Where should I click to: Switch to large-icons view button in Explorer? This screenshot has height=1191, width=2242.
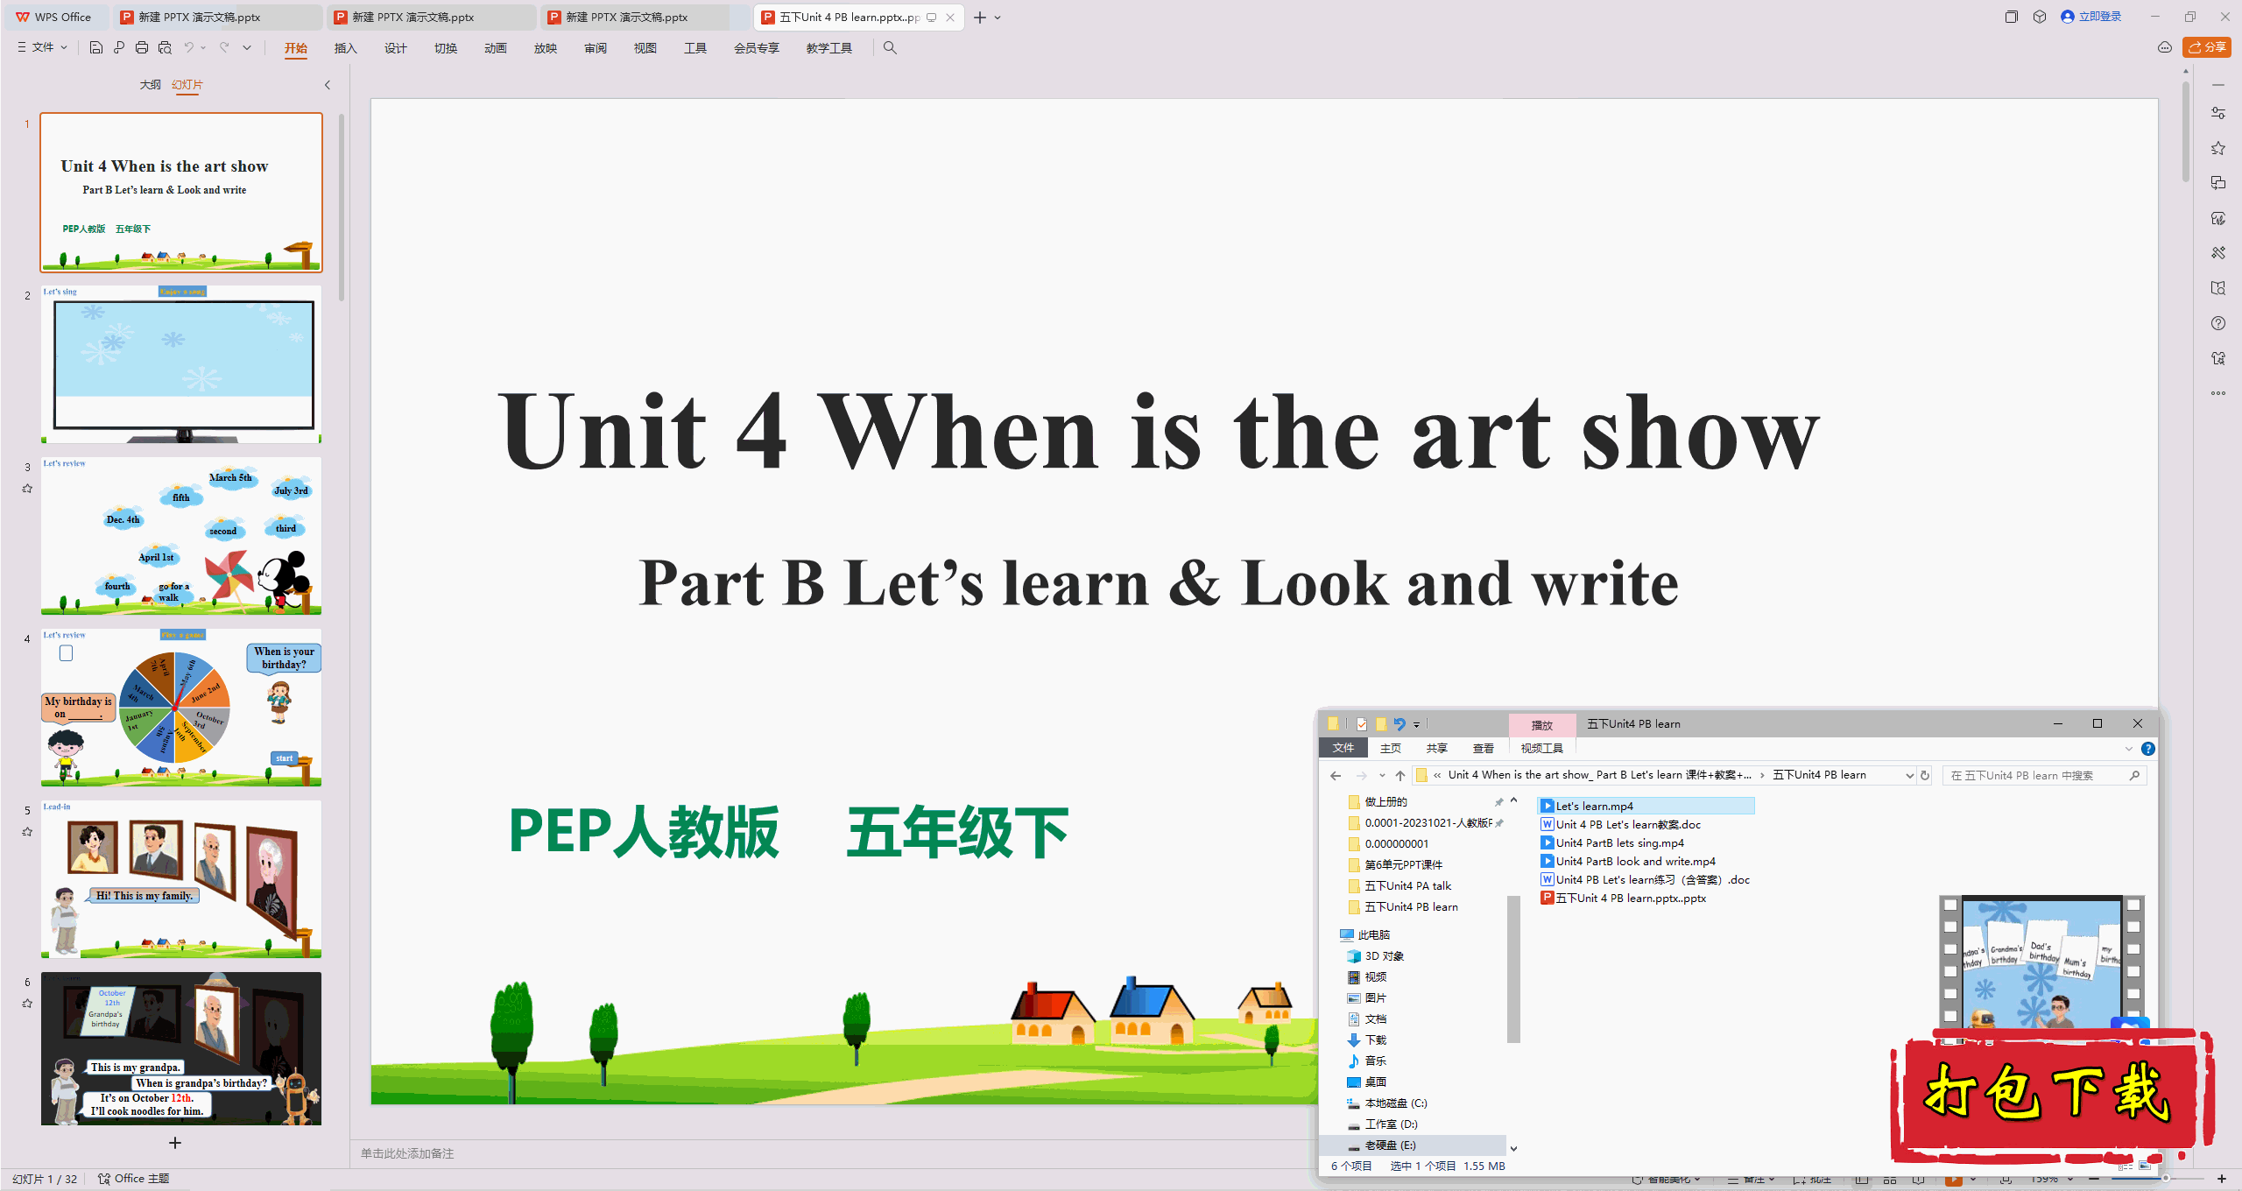point(2145,1166)
